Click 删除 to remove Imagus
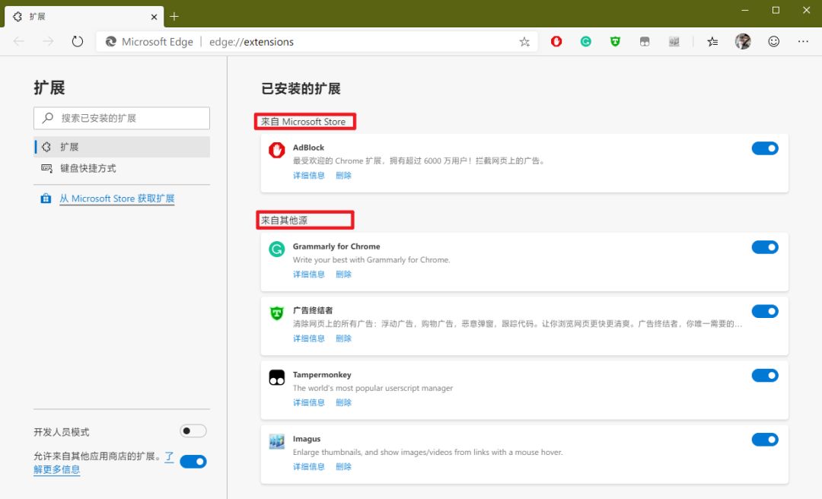The width and height of the screenshot is (822, 499). pos(343,466)
